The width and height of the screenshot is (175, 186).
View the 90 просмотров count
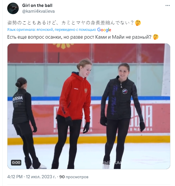(74, 177)
